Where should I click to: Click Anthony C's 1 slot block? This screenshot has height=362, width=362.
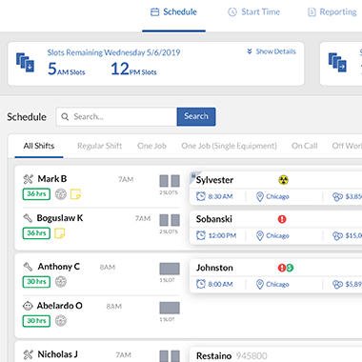170,269
